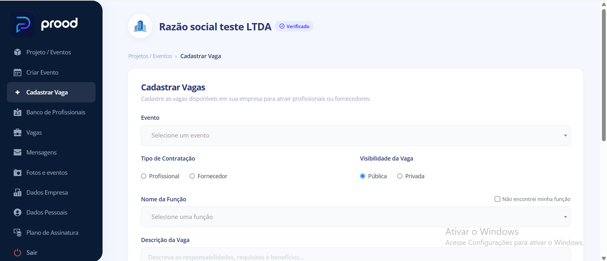607x261 pixels.
Task: Click the Visibilidade da Vaga label
Action: (x=387, y=158)
